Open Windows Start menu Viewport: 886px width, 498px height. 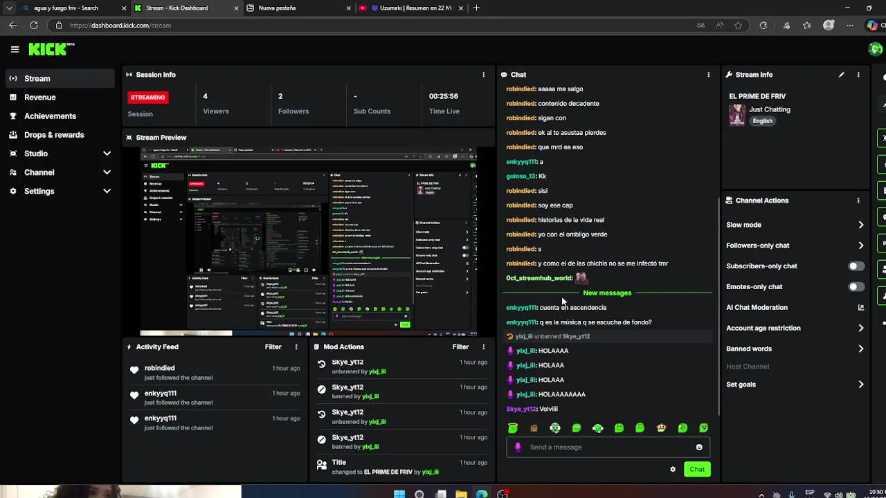399,494
